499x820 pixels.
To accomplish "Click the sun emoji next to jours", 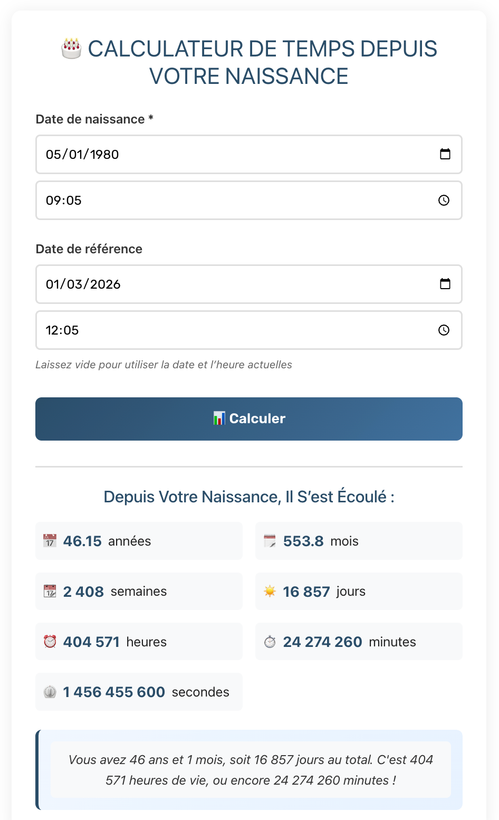I will (x=269, y=591).
